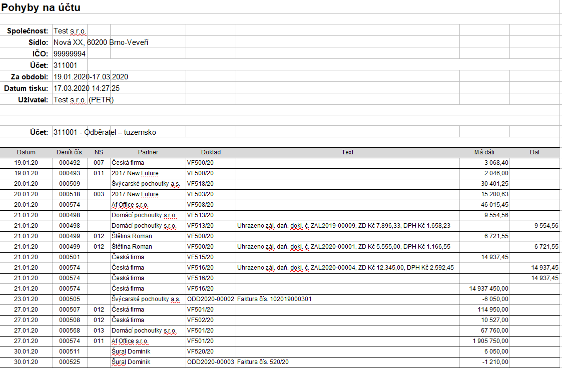Select the document cell ODD2020-00002
562x368 pixels.
[211, 299]
